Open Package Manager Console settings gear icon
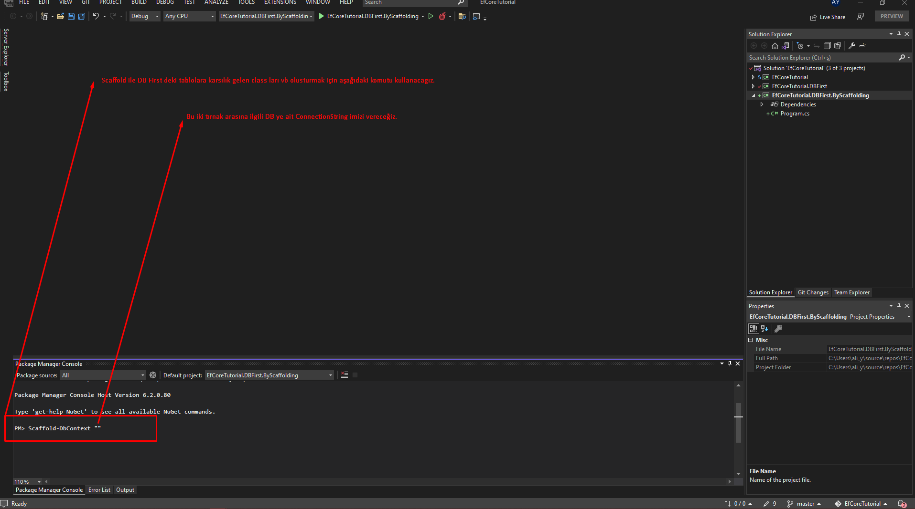Image resolution: width=915 pixels, height=509 pixels. pos(152,375)
